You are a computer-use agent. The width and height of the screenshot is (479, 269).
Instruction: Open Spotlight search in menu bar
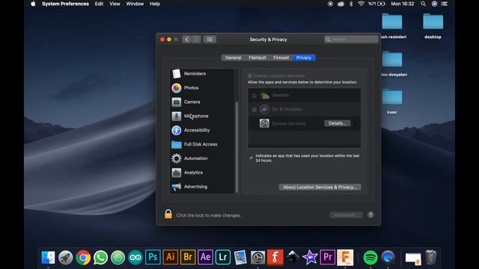(x=423, y=4)
